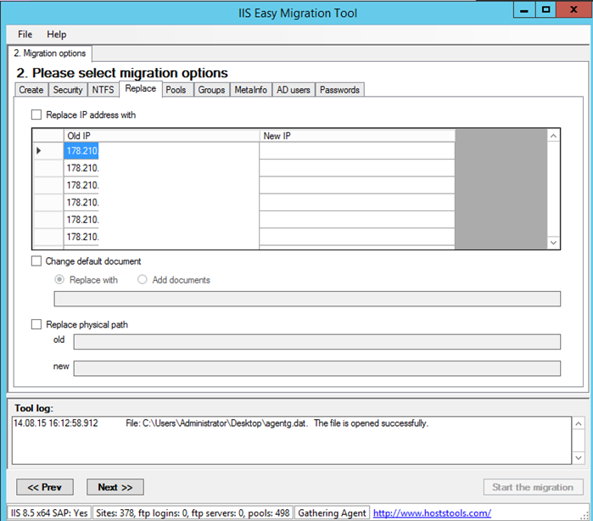Open the AD users tab

pos(294,90)
